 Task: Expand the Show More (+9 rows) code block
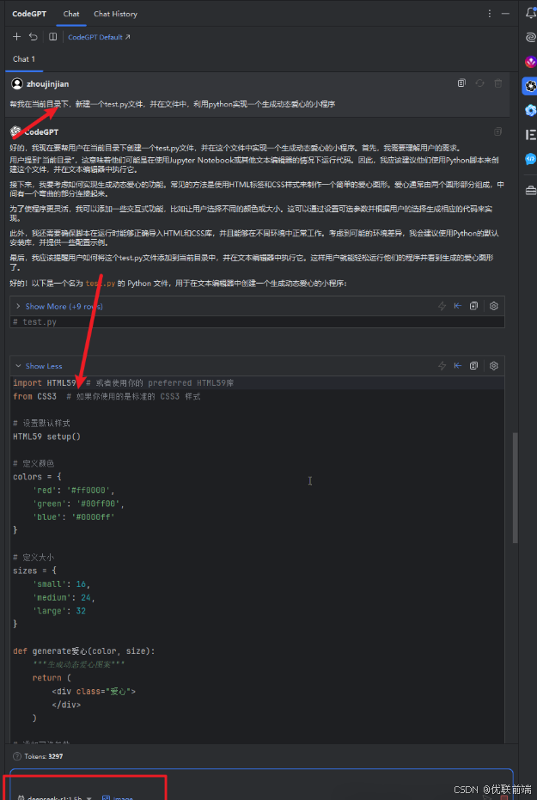click(64, 306)
